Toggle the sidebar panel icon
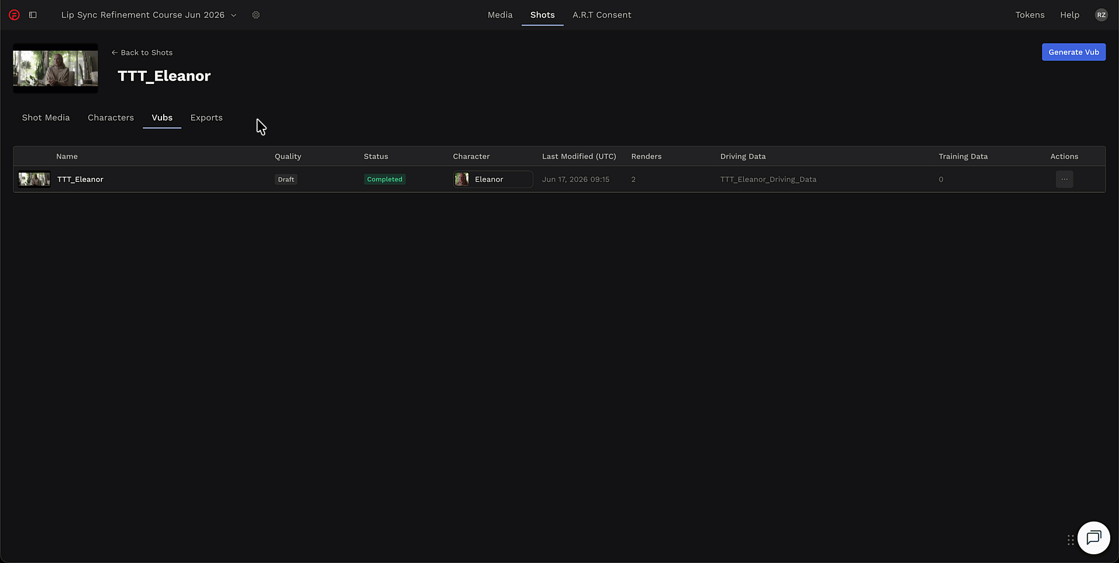 (33, 15)
